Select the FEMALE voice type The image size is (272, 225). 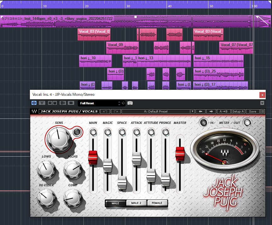coord(157,203)
